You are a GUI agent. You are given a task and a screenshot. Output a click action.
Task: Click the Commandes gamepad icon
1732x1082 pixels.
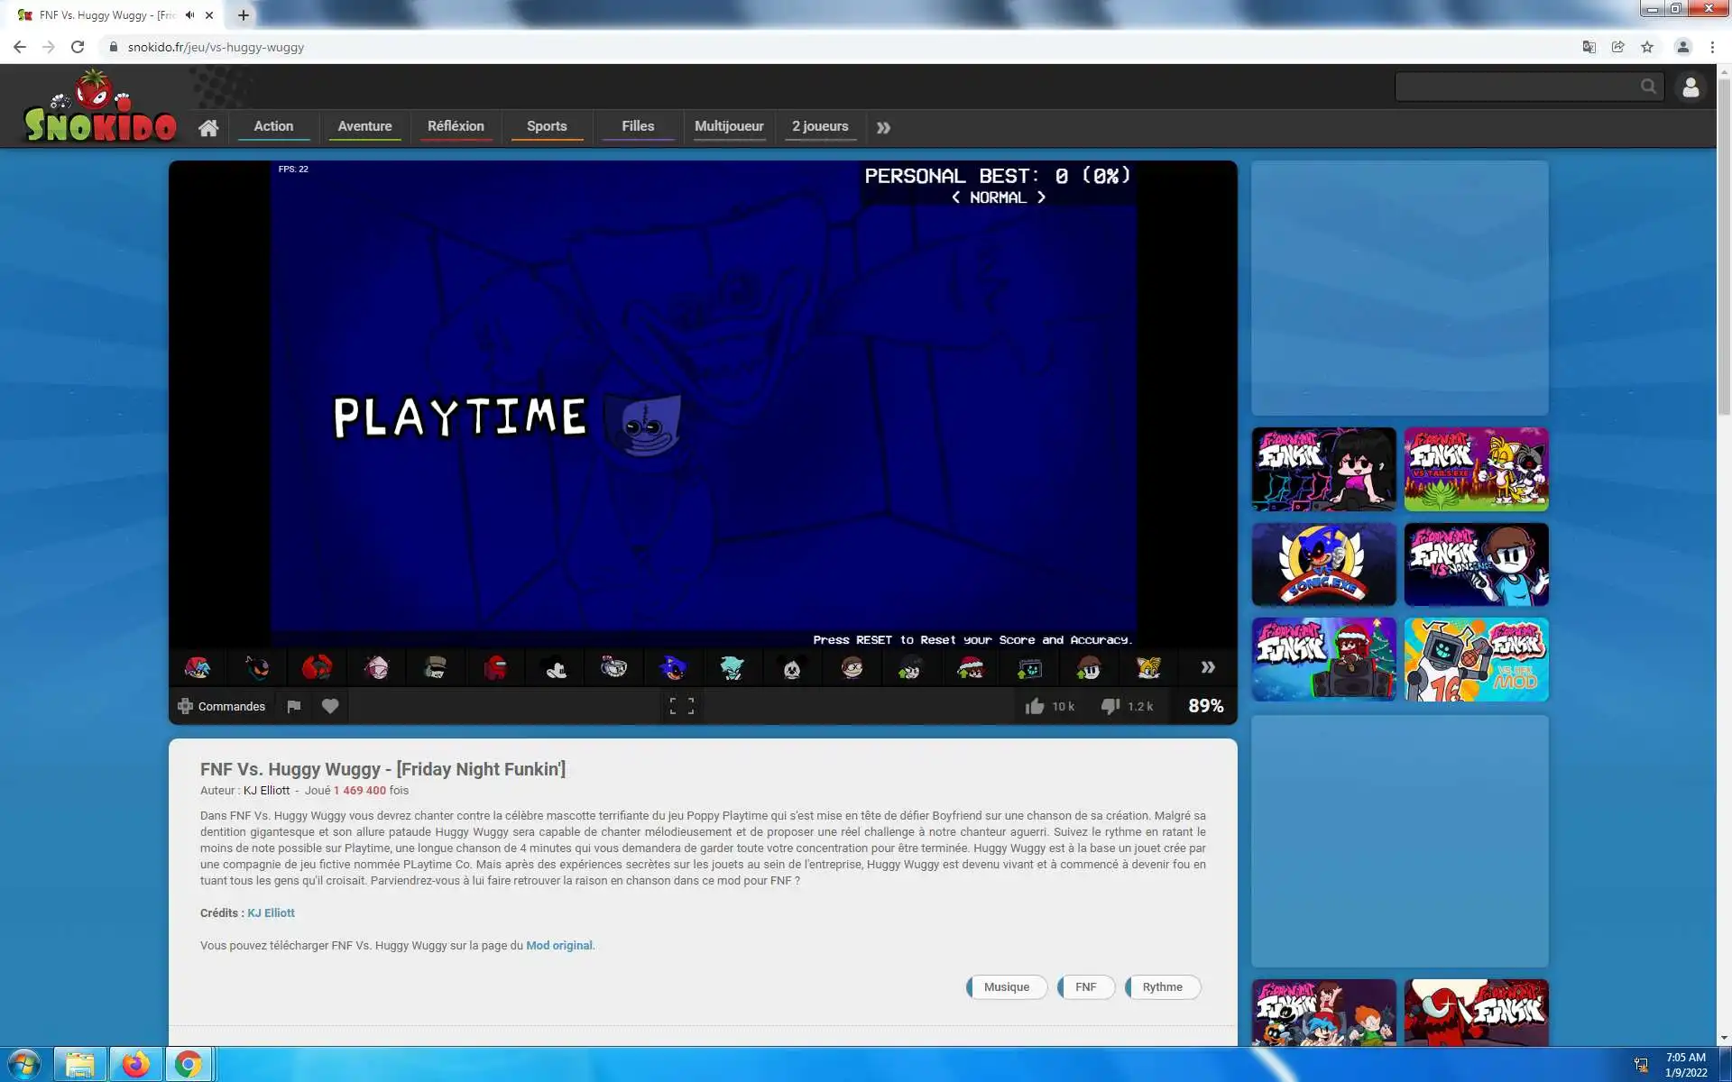186,706
